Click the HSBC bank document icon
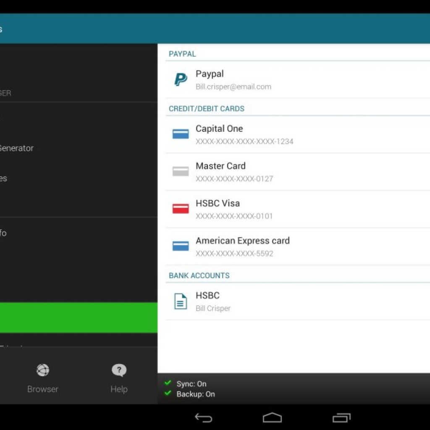This screenshot has height=430, width=430. click(x=181, y=301)
